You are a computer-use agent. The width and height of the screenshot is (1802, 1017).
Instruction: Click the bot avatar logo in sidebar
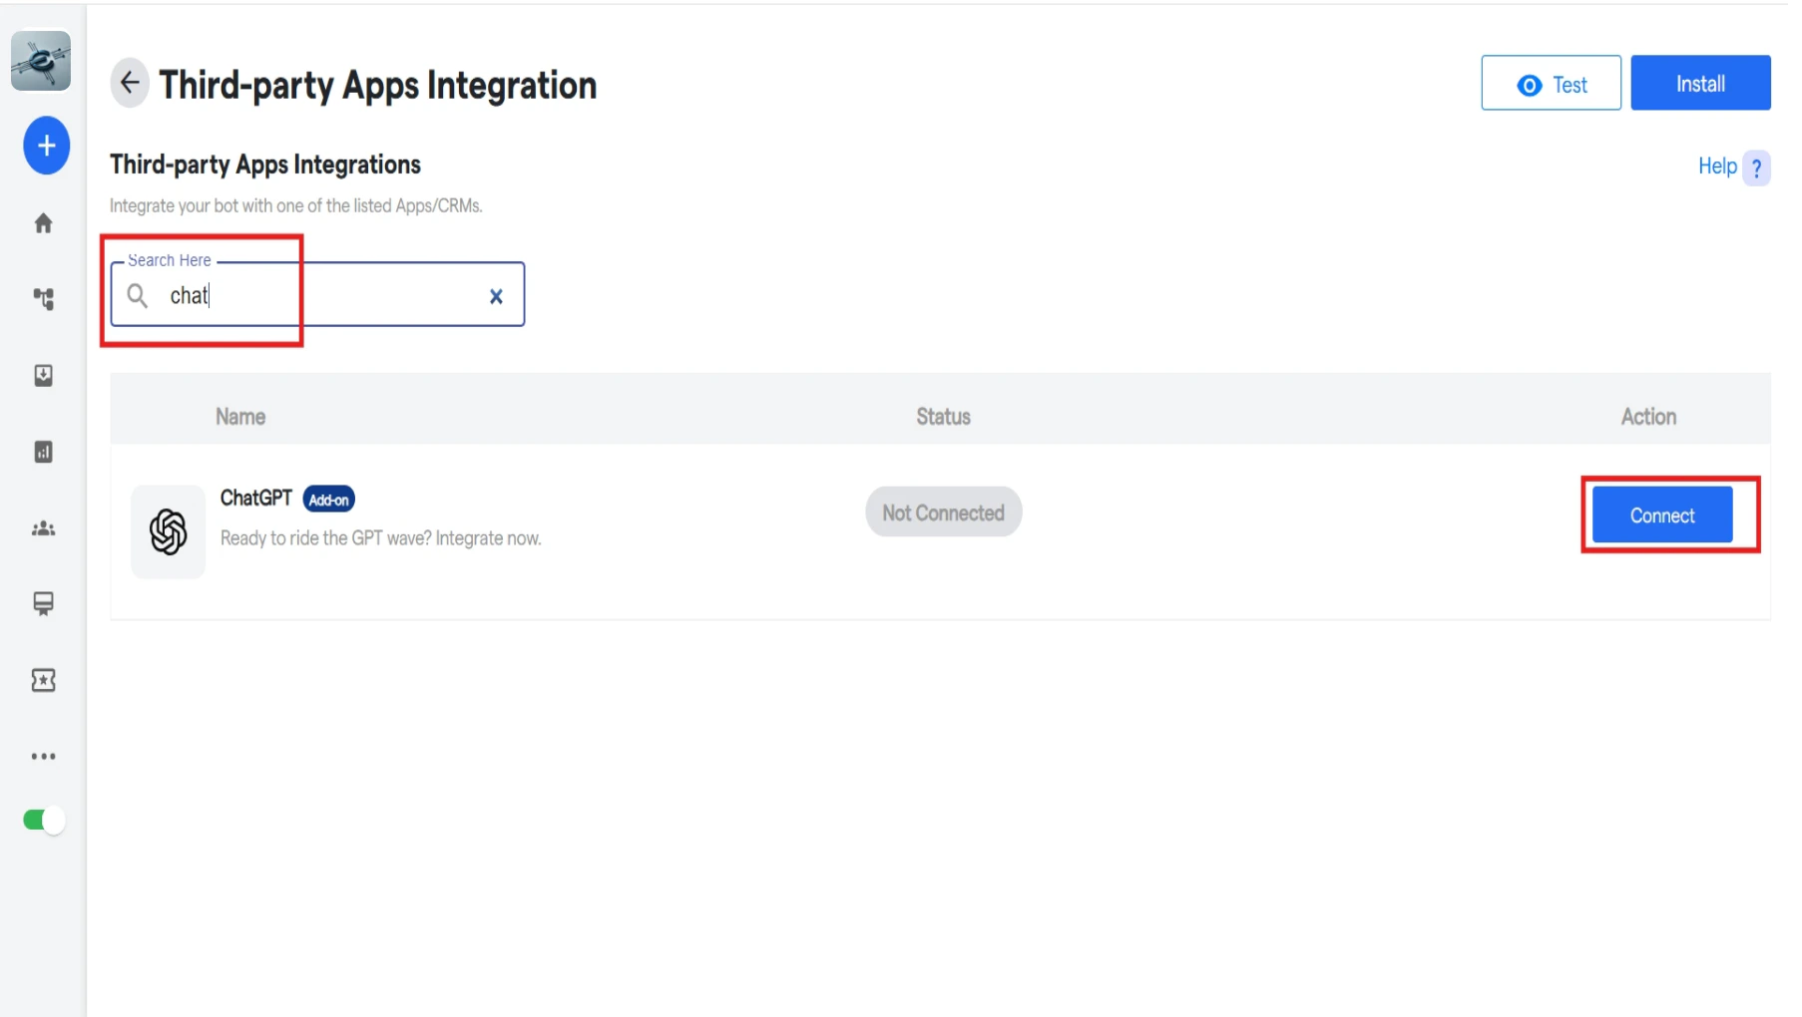pos(41,61)
